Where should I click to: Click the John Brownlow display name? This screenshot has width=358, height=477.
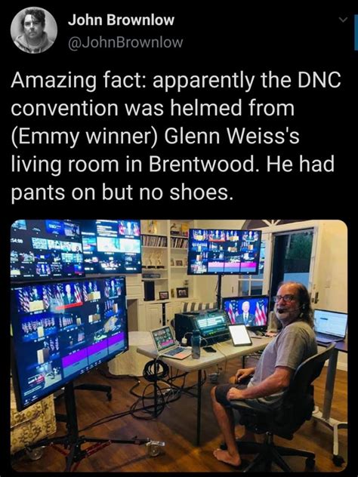tap(121, 20)
